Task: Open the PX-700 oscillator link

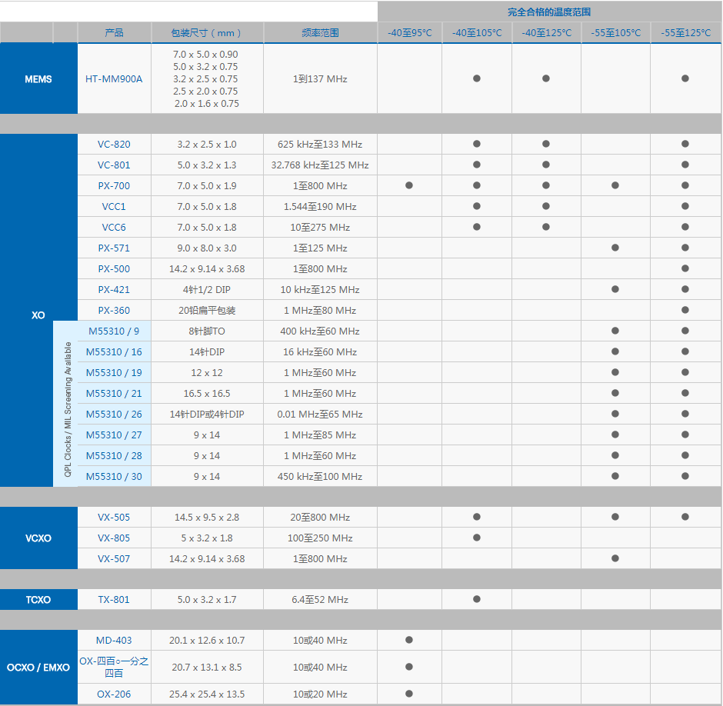Action: click(x=114, y=185)
